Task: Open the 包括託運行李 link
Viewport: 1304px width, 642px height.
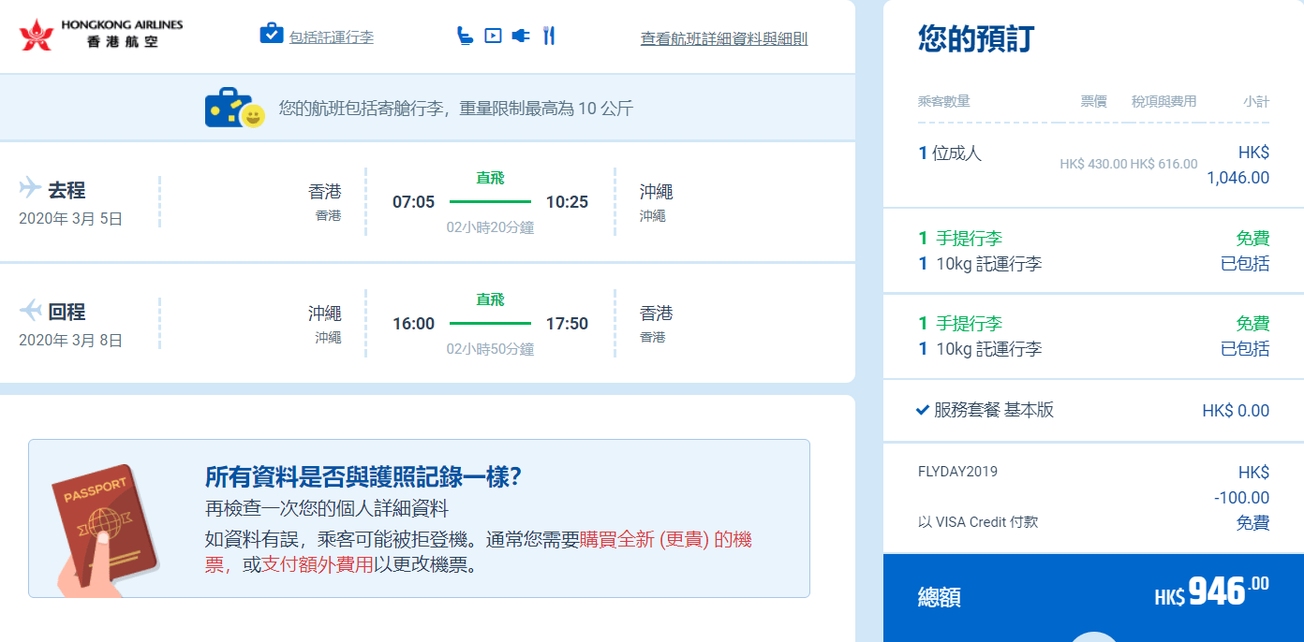Action: tap(332, 37)
